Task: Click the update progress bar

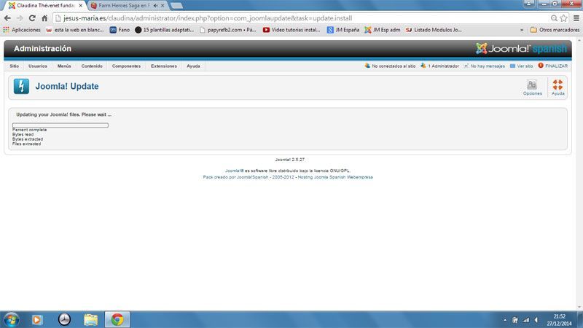Action: click(x=60, y=125)
